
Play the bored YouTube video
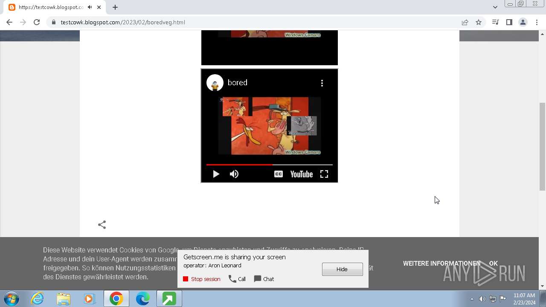[x=216, y=174]
